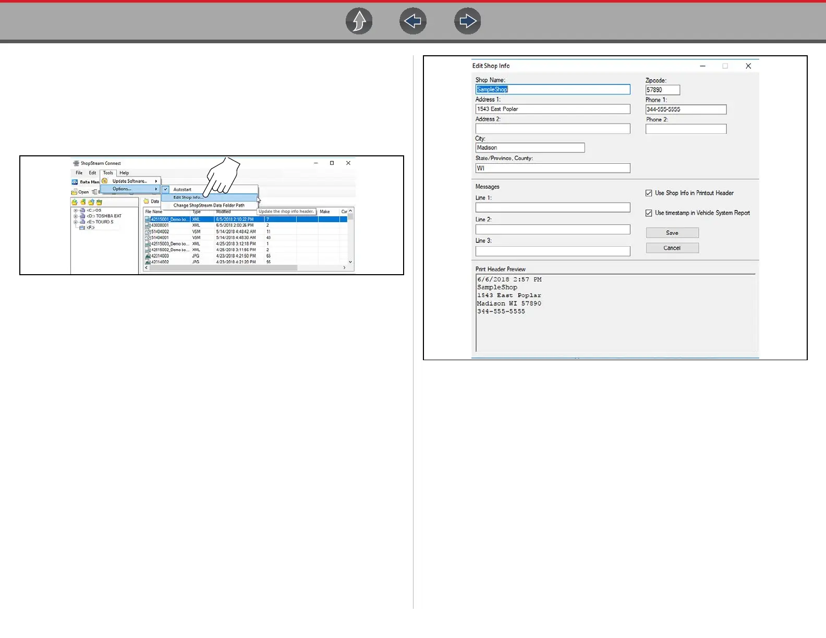Open the Update Software submenu arrow
826x638 pixels.
point(156,181)
